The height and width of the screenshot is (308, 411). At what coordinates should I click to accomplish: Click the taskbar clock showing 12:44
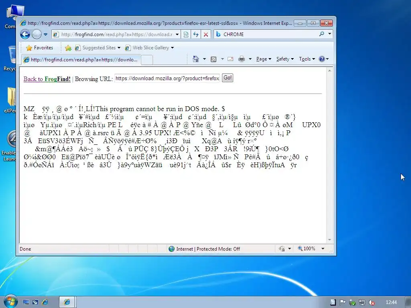tap(391, 302)
